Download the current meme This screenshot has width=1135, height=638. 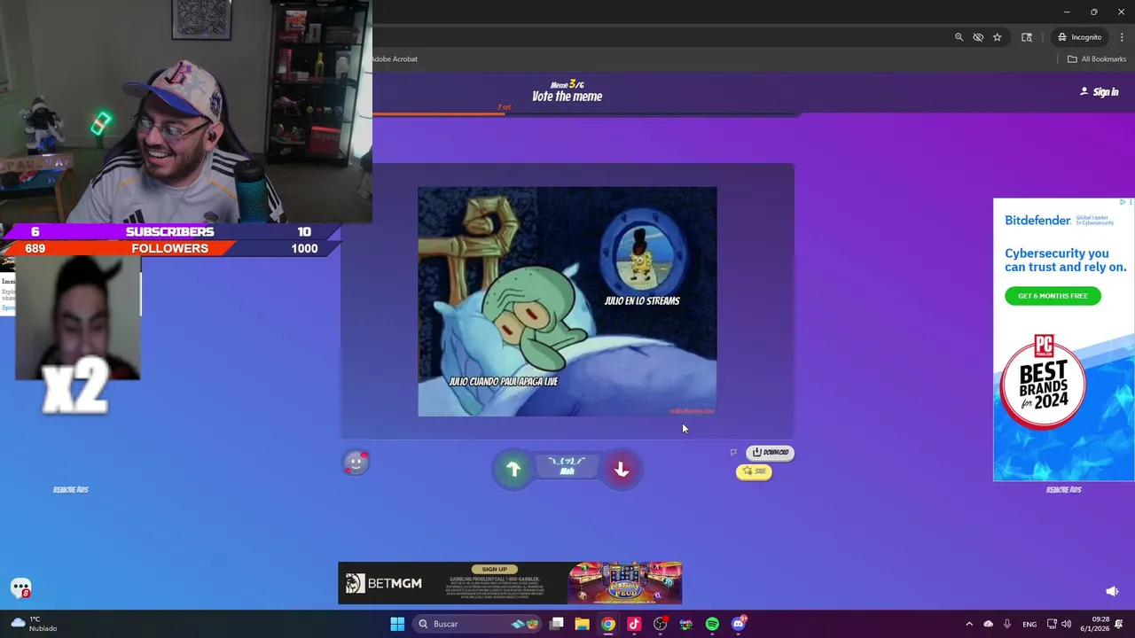(771, 452)
